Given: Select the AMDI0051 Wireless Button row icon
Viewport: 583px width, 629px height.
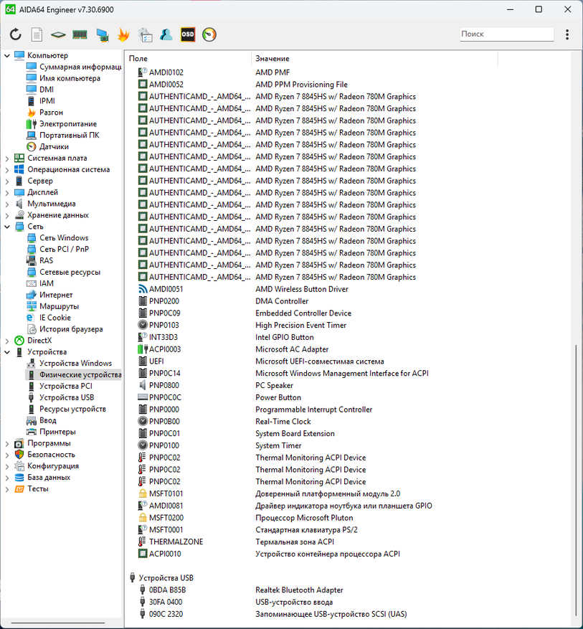Looking at the screenshot, I should (142, 289).
